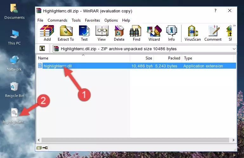
Task: Click Application extension type cell
Action: tap(203, 66)
